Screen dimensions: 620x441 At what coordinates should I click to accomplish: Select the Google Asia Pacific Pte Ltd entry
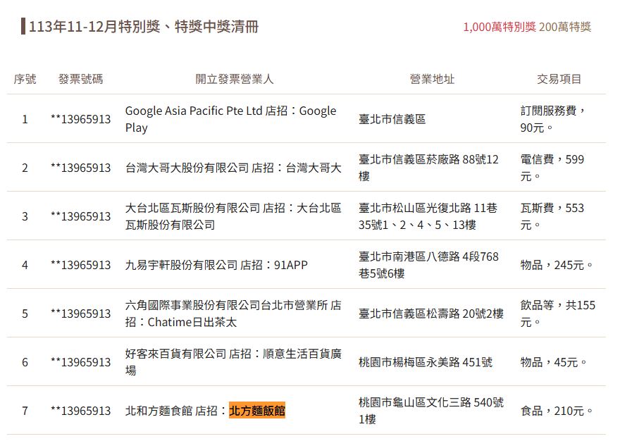coord(230,119)
